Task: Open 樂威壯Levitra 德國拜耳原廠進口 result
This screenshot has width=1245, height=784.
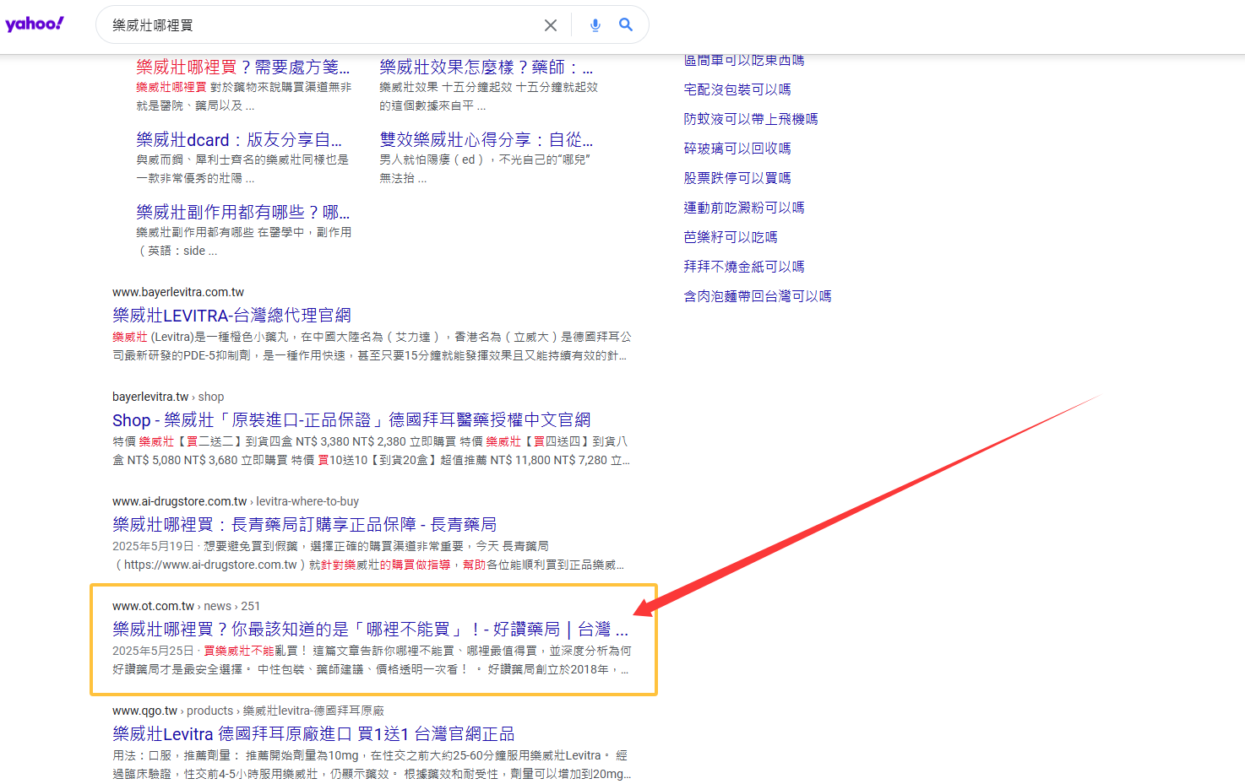Action: (x=313, y=734)
